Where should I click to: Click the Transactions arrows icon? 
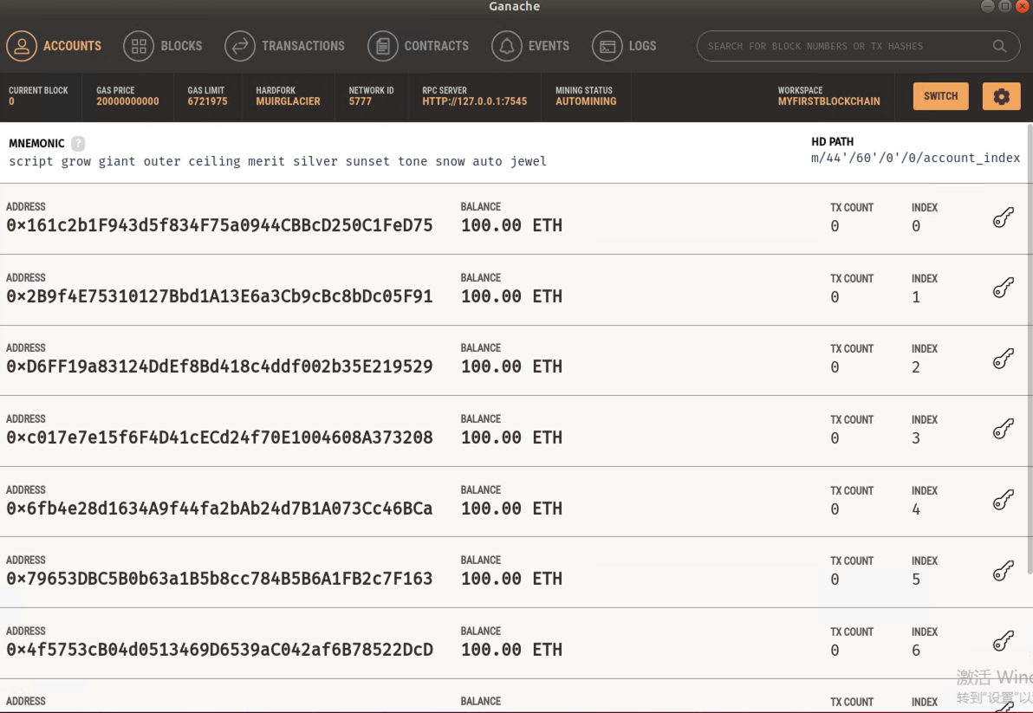[x=240, y=46]
